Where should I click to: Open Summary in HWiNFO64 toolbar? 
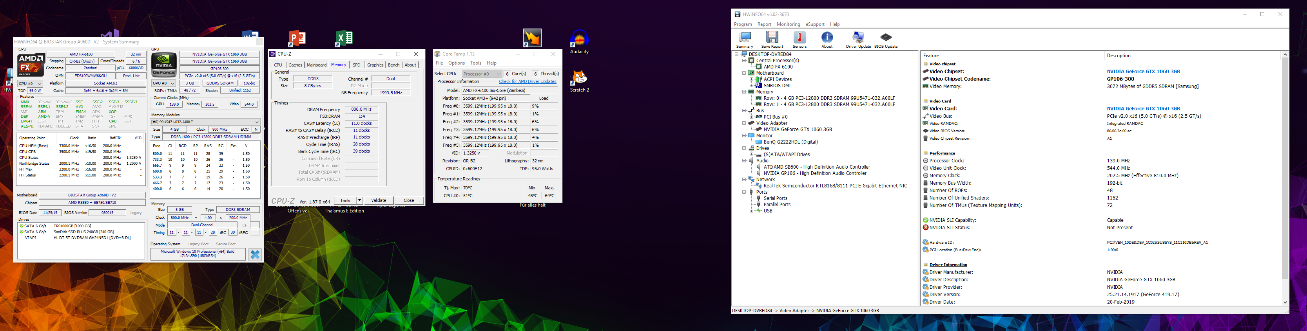point(744,40)
